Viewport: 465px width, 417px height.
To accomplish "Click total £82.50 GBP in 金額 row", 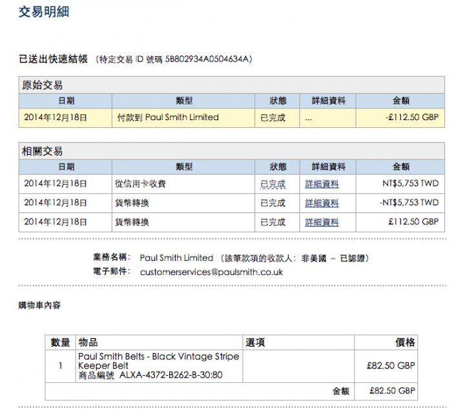I will pyautogui.click(x=392, y=391).
